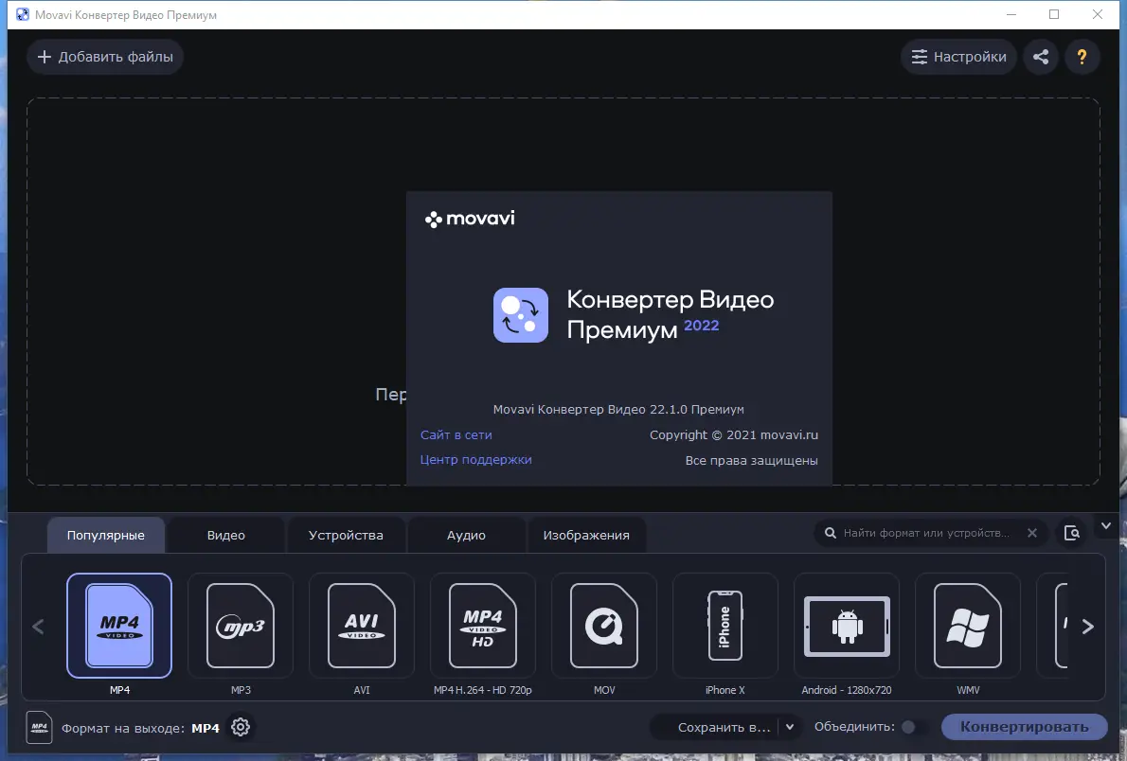Viewport: 1127px width, 761px height.
Task: Choose the MP3 audio format preset
Action: click(240, 626)
